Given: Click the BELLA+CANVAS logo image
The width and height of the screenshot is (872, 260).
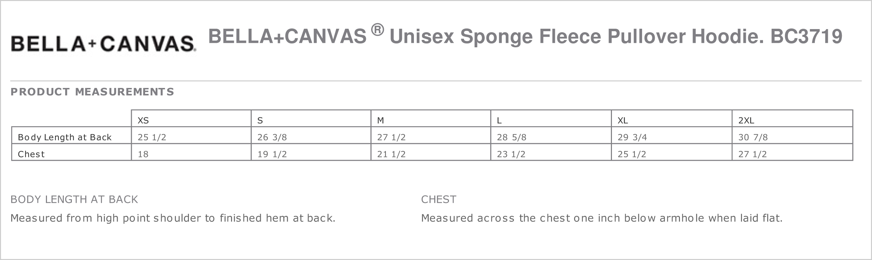Looking at the screenshot, I should 103,44.
